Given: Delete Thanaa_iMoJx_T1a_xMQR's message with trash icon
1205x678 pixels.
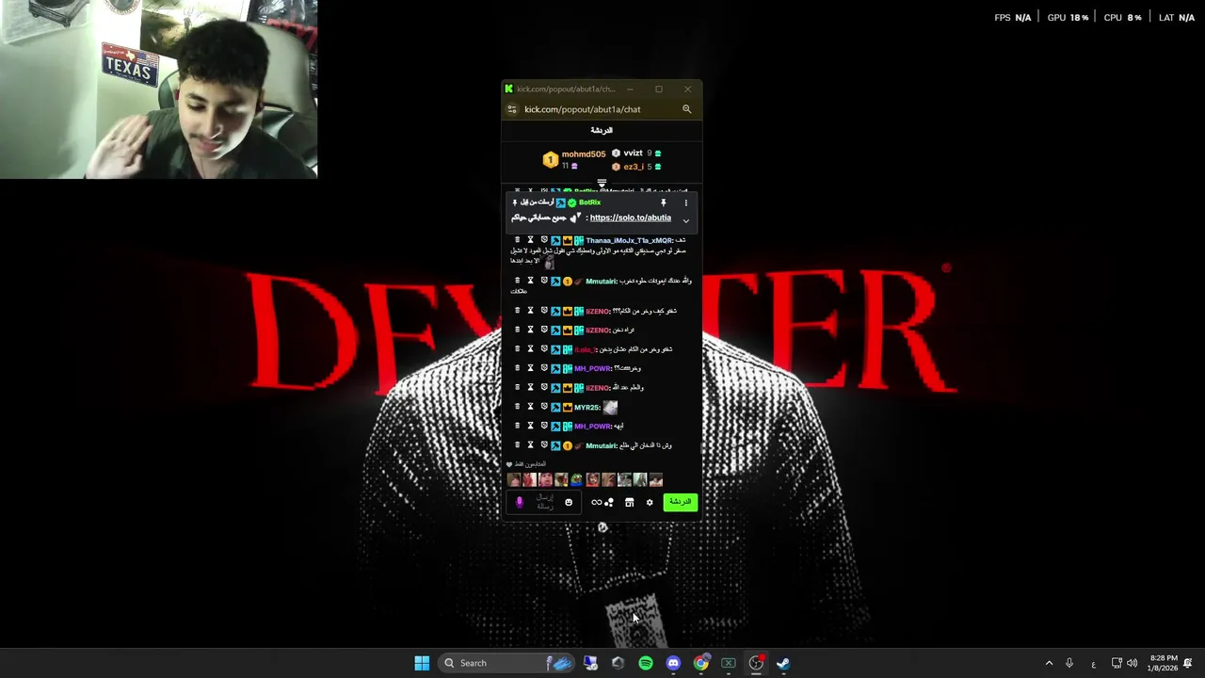Looking at the screenshot, I should pos(517,240).
